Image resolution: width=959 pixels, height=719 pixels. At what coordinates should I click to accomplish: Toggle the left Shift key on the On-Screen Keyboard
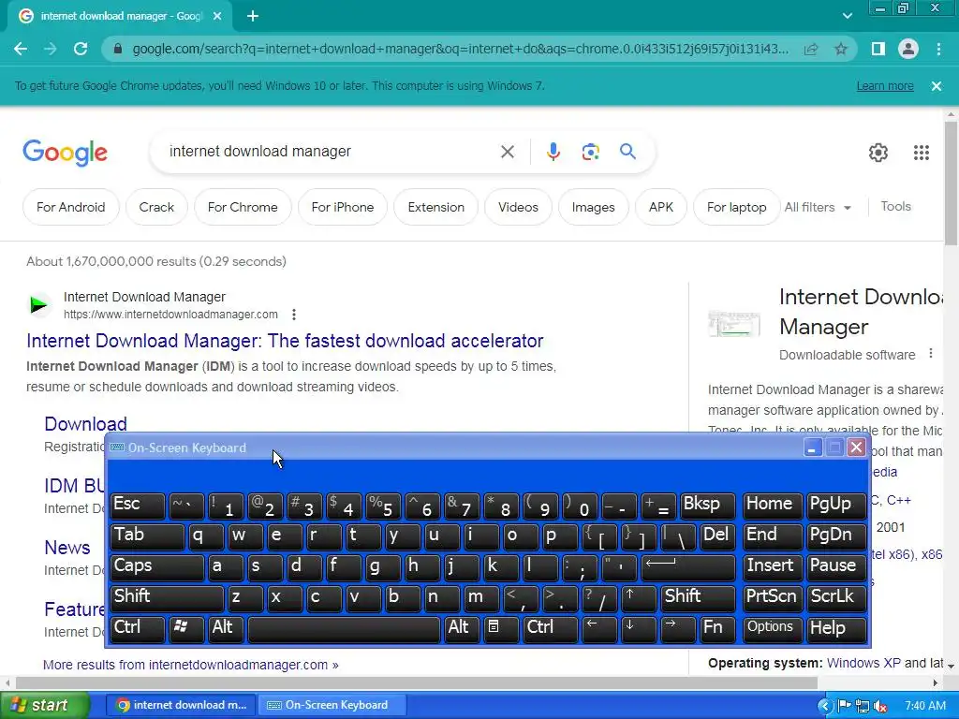(167, 598)
